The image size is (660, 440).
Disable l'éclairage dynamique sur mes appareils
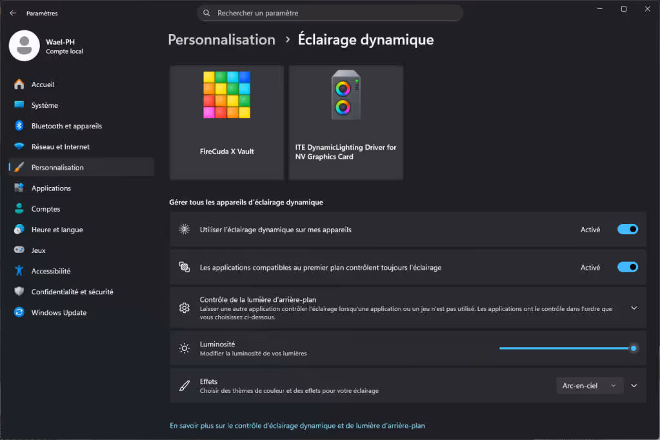626,229
